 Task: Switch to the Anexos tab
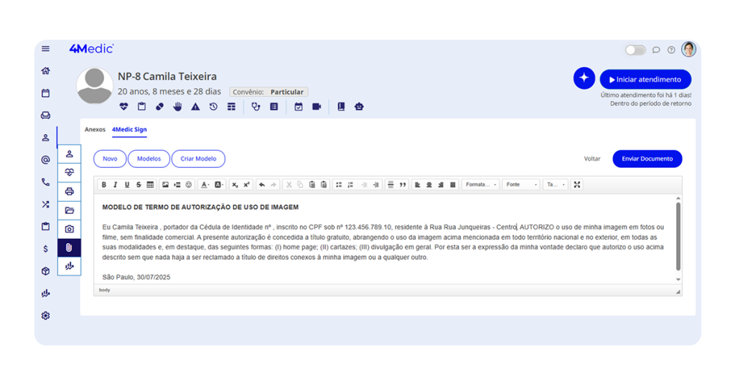click(95, 130)
